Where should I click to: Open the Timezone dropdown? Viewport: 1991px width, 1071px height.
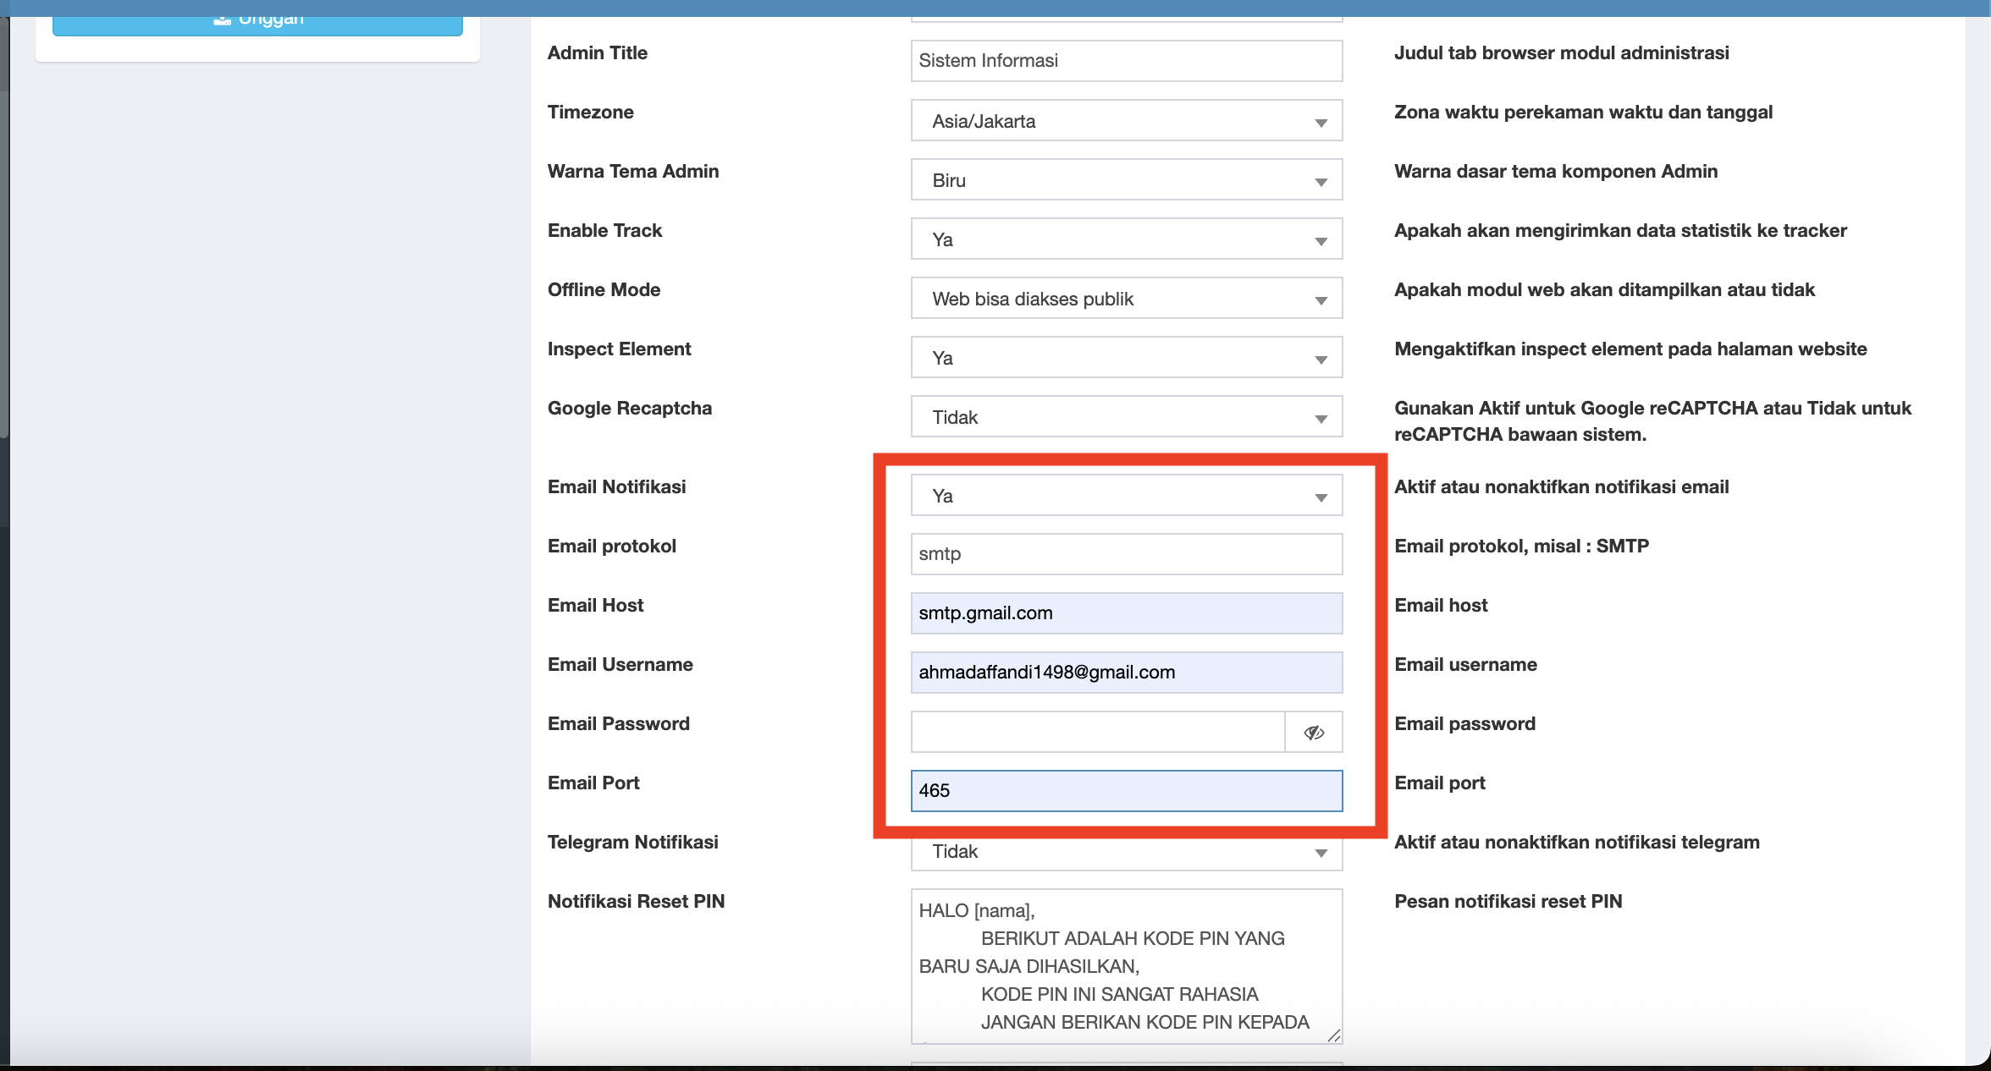(x=1125, y=121)
